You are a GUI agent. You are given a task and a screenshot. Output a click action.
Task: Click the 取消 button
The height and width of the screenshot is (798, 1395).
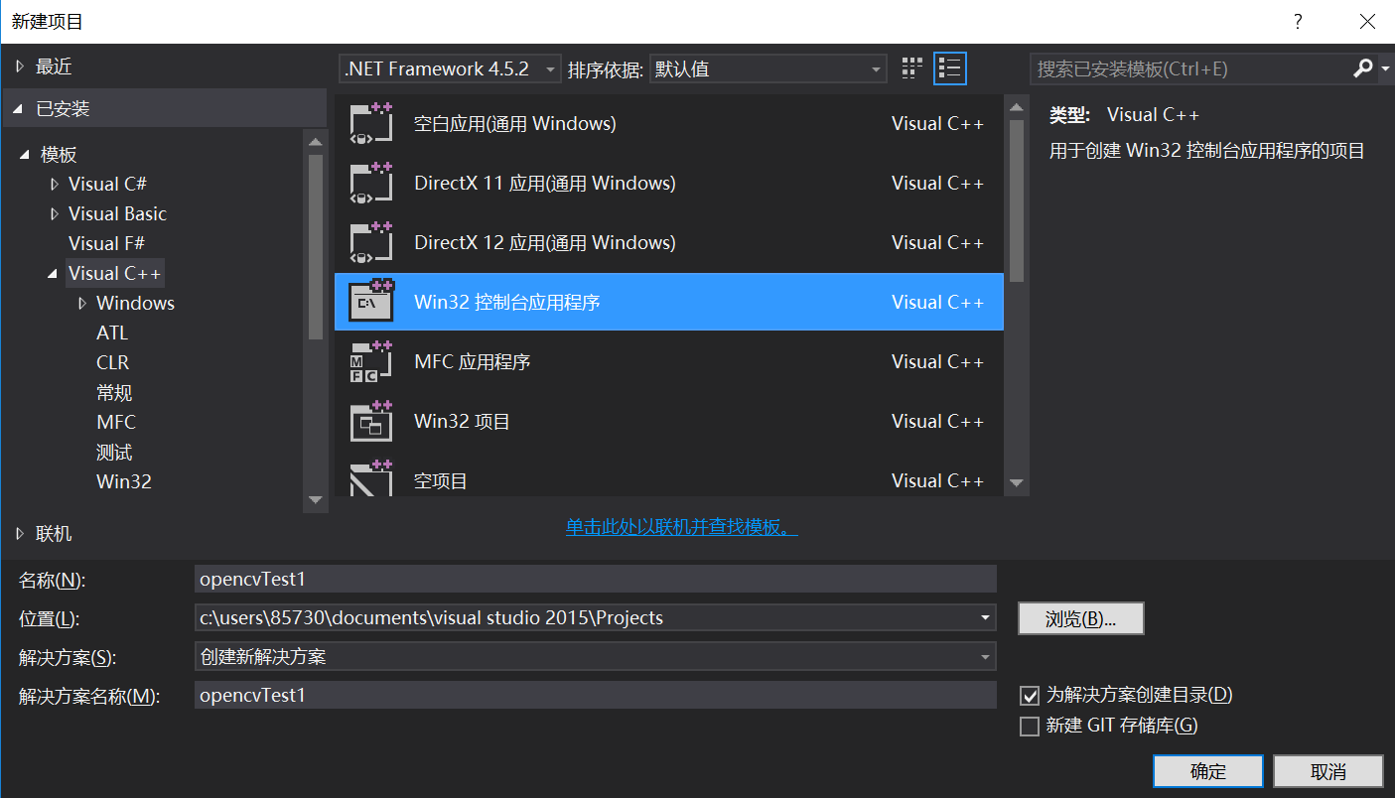pos(1328,771)
